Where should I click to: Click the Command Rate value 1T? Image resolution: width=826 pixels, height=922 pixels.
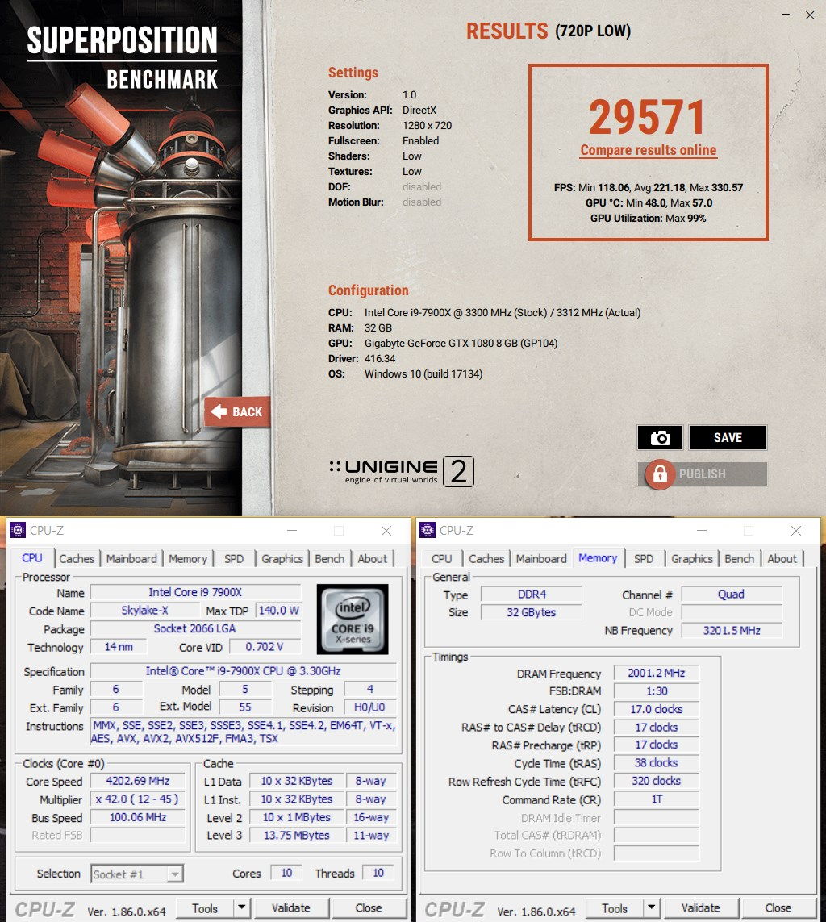(656, 799)
